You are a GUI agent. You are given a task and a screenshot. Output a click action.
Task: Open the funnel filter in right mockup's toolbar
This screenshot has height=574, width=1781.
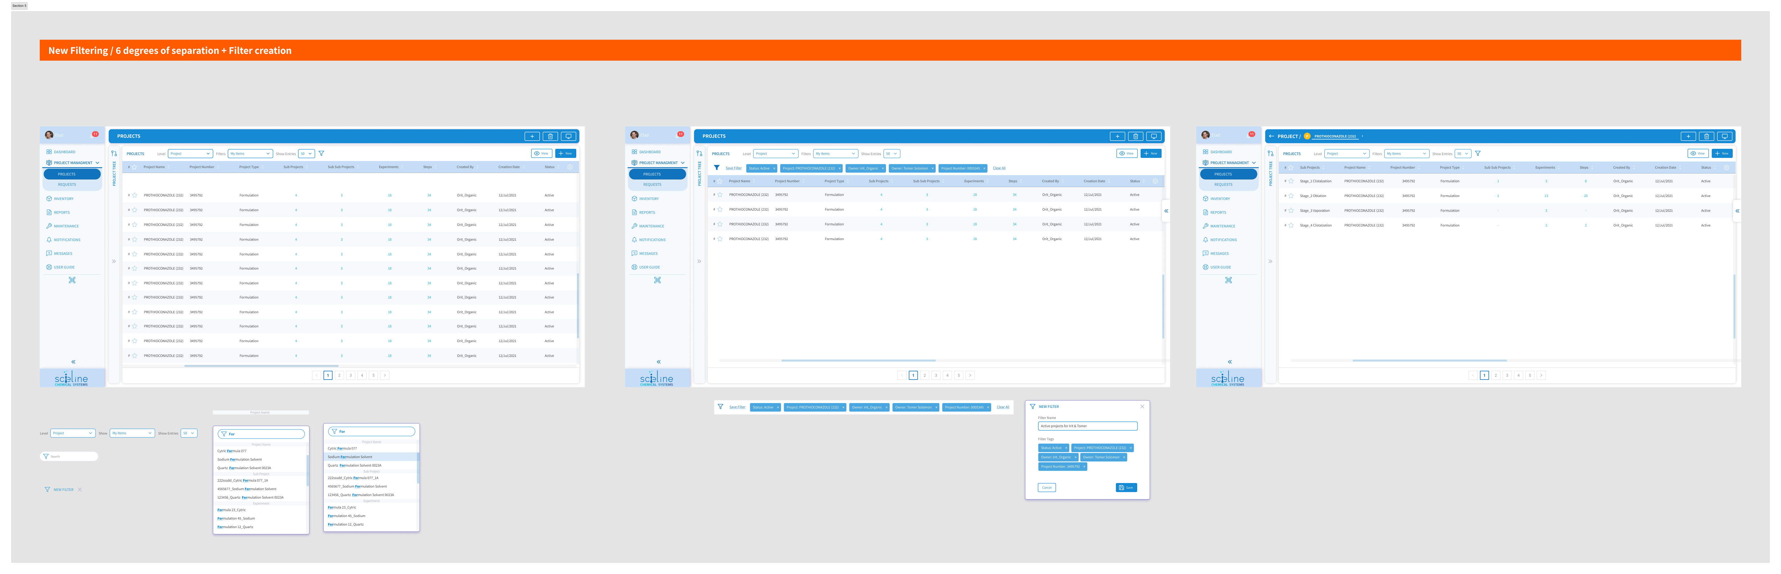tap(1478, 153)
